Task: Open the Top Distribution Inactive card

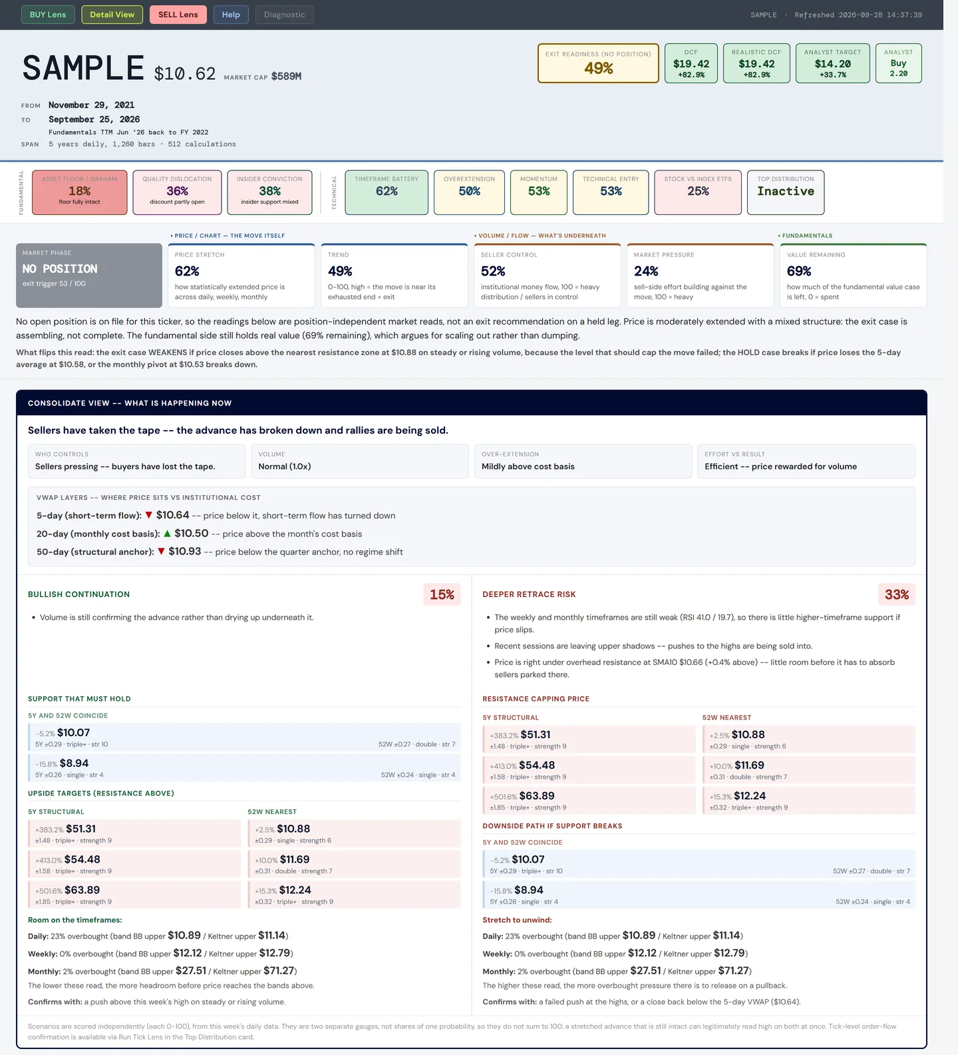Action: 786,192
